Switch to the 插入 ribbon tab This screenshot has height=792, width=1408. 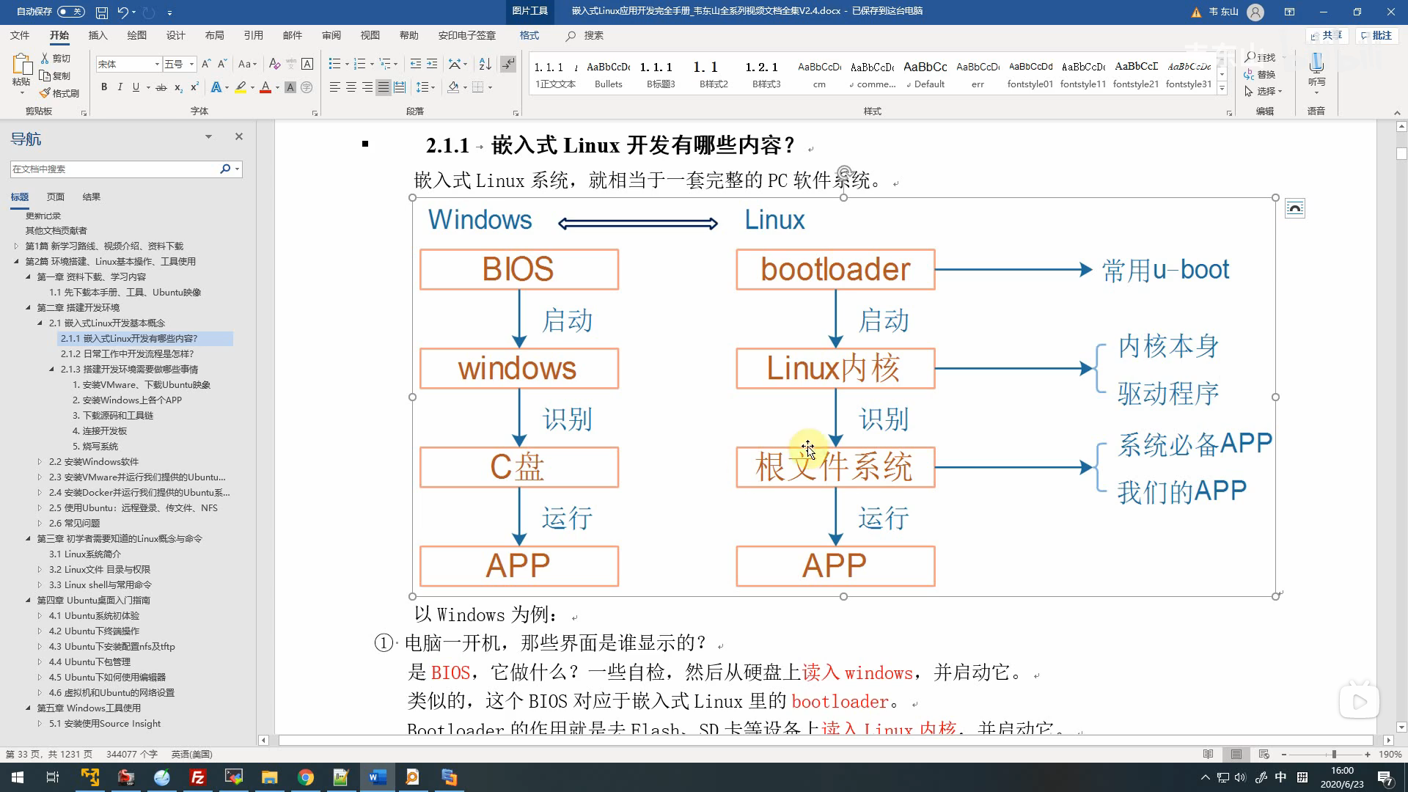coord(98,35)
